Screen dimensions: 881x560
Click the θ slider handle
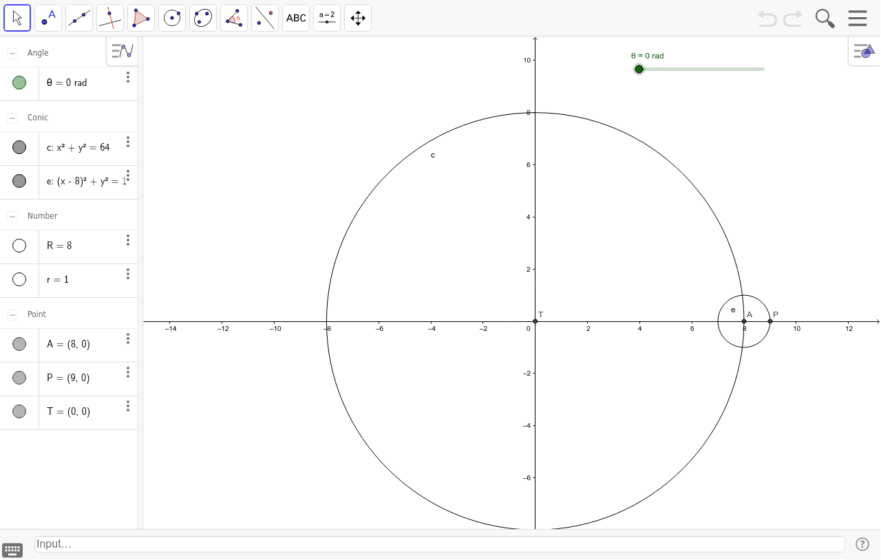click(x=639, y=69)
